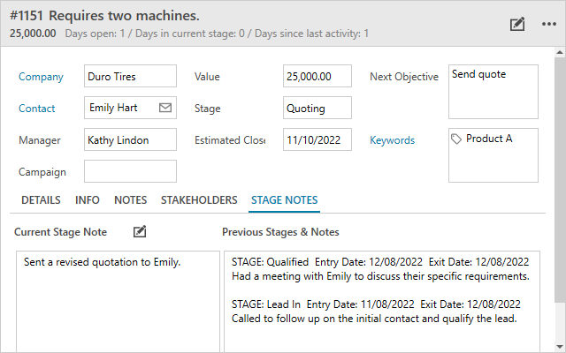Select the Stage Notes tab
The image size is (566, 353).
click(285, 200)
